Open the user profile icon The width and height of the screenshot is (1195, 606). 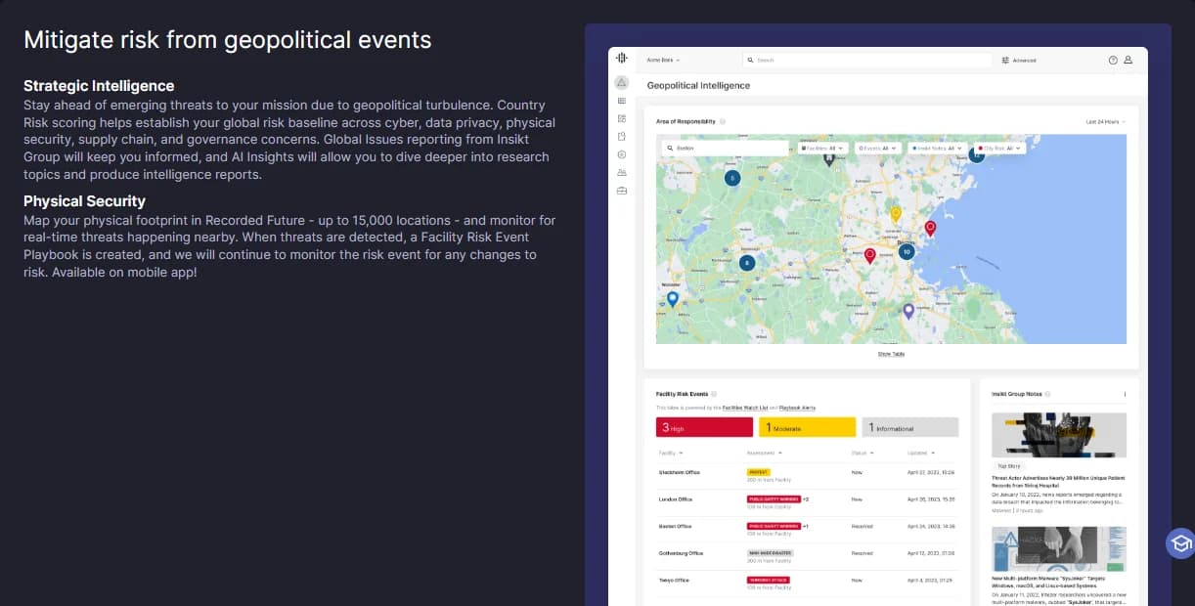pos(1128,60)
